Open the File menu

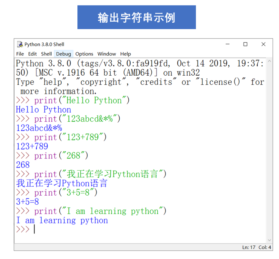click(x=20, y=54)
